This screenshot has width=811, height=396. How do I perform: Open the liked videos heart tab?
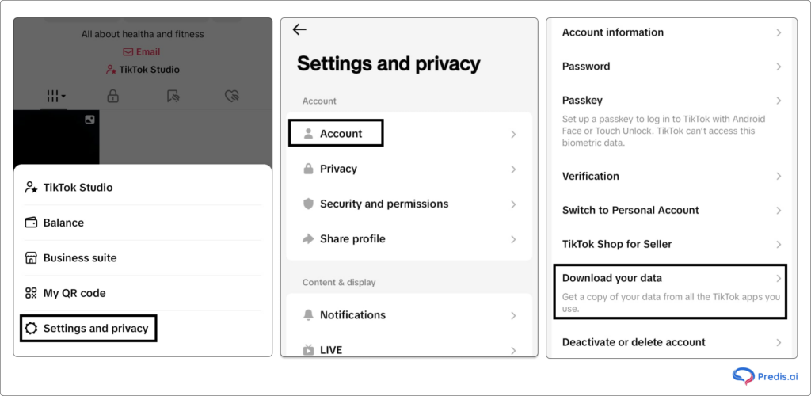[x=231, y=96]
